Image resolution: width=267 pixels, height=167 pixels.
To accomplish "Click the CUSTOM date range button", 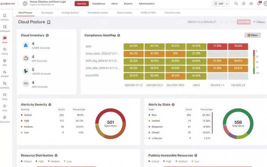I will pyautogui.click(x=244, y=22).
